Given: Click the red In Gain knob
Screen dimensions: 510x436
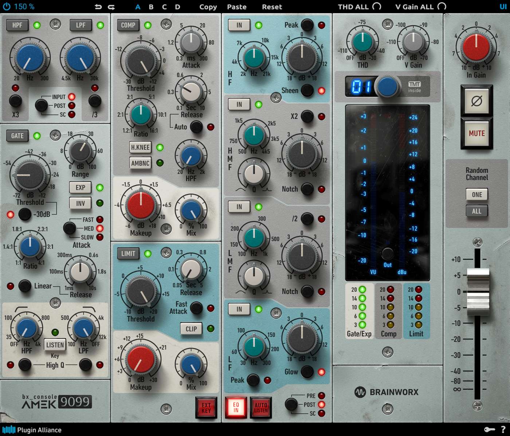Looking at the screenshot, I should coord(476,47).
